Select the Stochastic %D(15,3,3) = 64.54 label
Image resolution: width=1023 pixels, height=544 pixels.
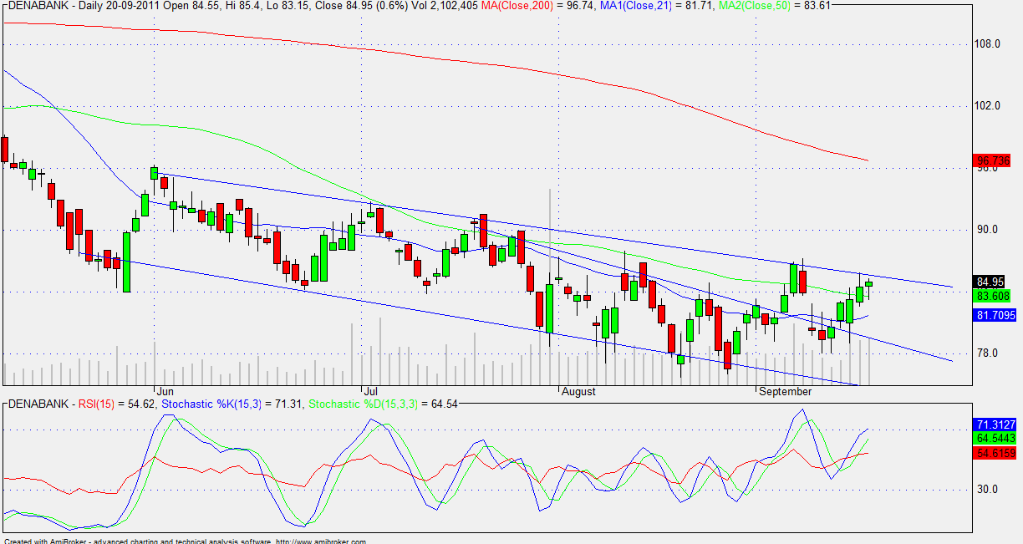pyautogui.click(x=381, y=404)
